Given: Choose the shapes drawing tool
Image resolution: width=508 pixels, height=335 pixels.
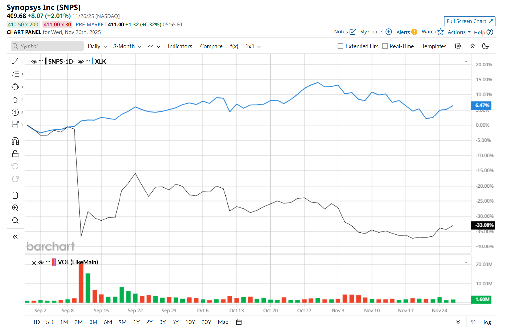Looking at the screenshot, I should (x=15, y=87).
